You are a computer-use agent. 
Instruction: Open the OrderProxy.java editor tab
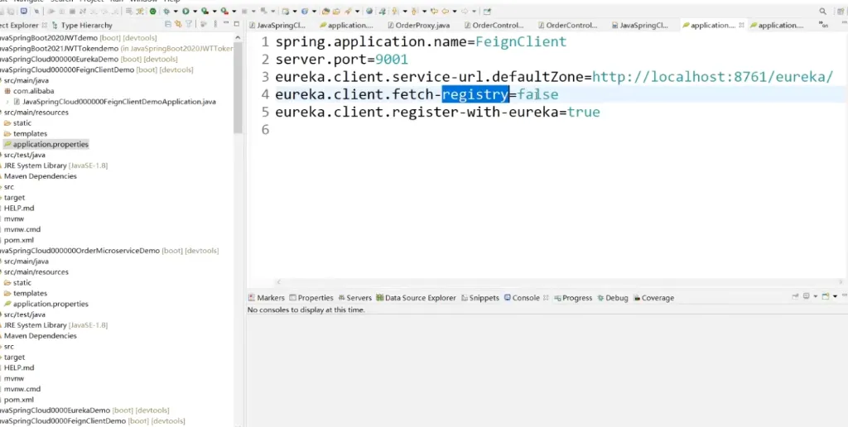click(x=418, y=26)
